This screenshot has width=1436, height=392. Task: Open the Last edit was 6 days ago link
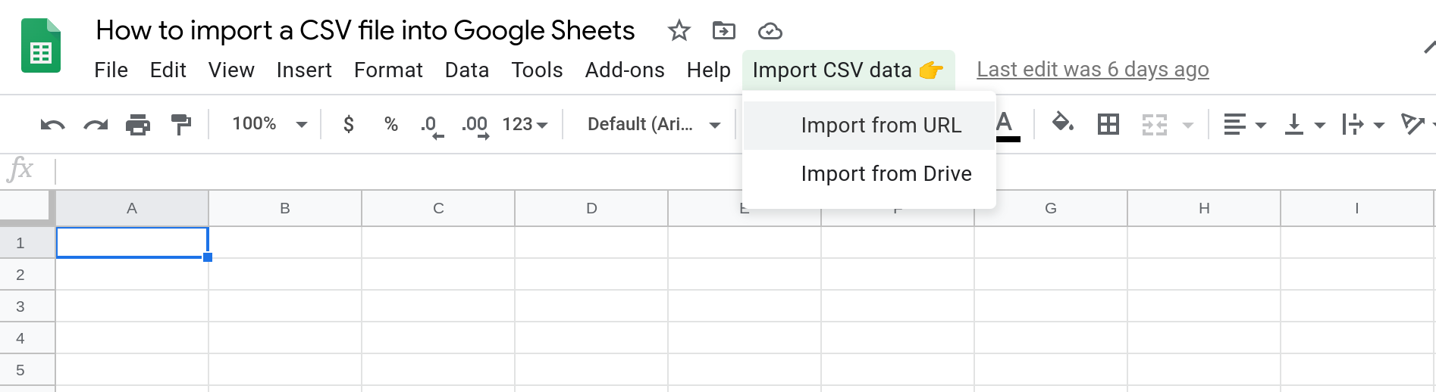(1093, 70)
